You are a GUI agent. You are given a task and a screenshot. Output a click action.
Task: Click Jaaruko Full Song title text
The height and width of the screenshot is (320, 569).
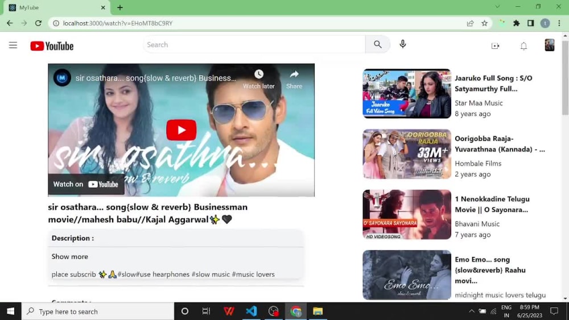(493, 84)
